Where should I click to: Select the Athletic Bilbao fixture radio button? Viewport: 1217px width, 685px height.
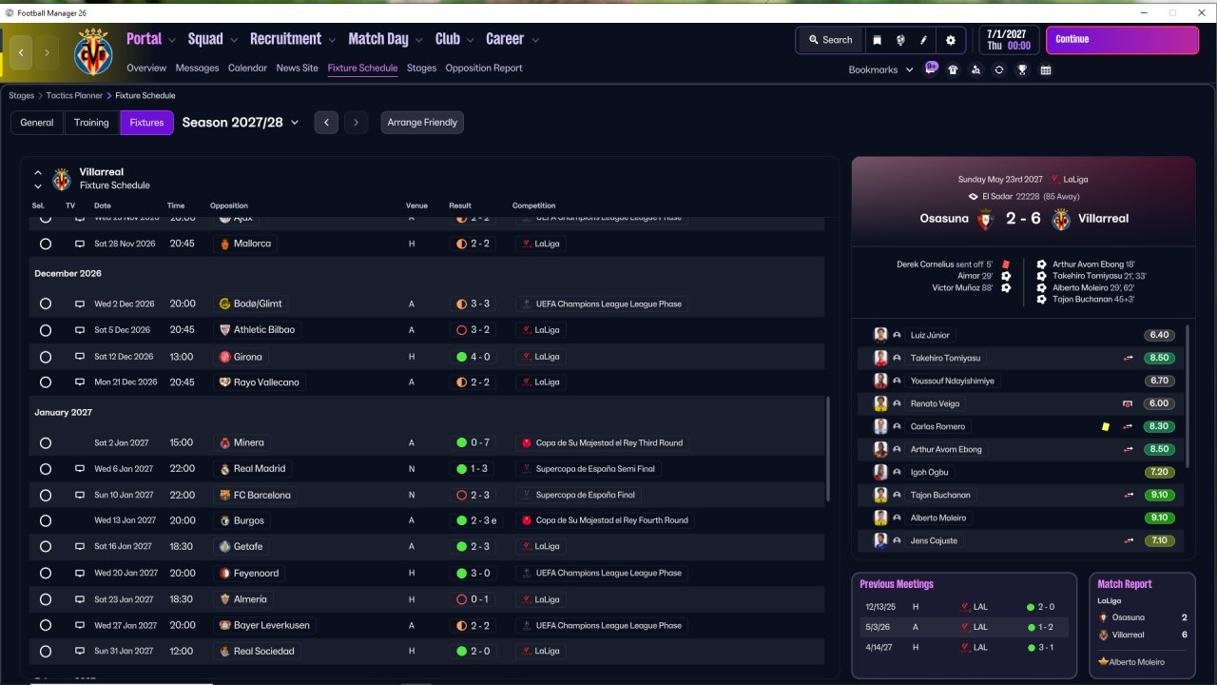[x=45, y=330]
